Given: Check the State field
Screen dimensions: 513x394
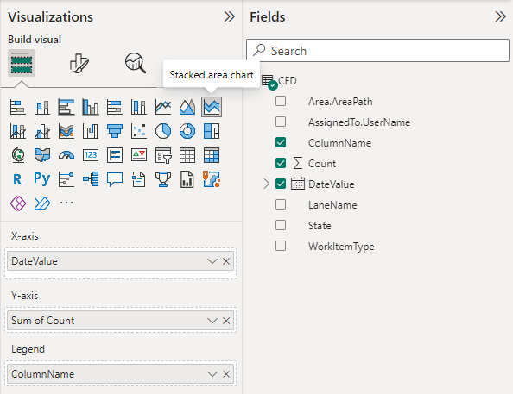Looking at the screenshot, I should (x=281, y=225).
